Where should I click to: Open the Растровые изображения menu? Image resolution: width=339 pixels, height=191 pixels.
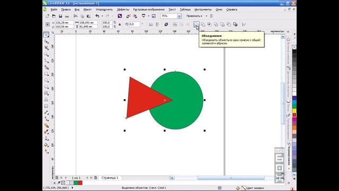149,10
